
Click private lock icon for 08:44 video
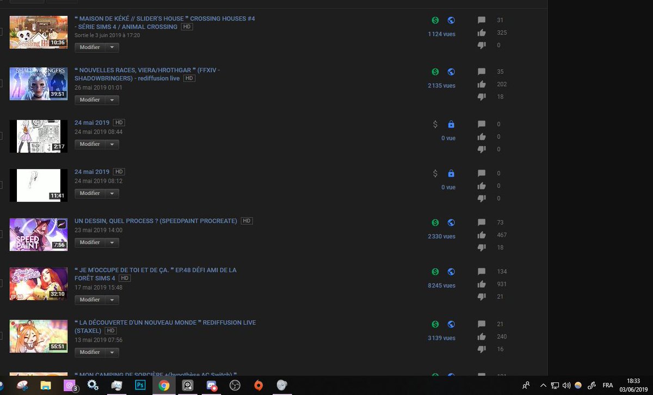tap(451, 124)
